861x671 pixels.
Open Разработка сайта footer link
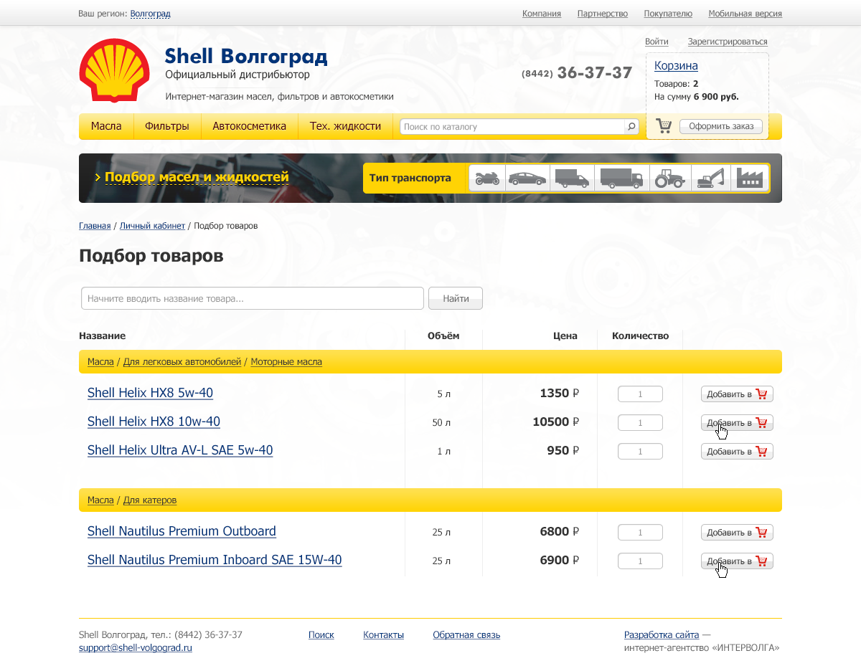click(x=662, y=635)
